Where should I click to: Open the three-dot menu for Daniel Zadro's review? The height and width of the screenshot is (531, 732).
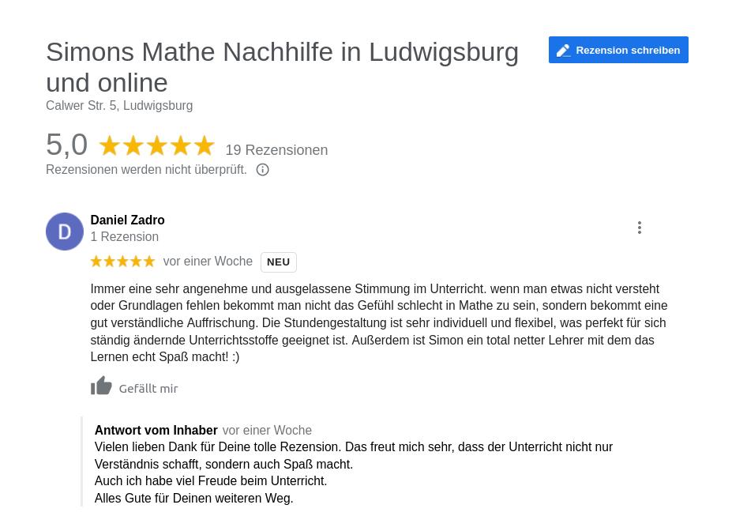pos(640,228)
